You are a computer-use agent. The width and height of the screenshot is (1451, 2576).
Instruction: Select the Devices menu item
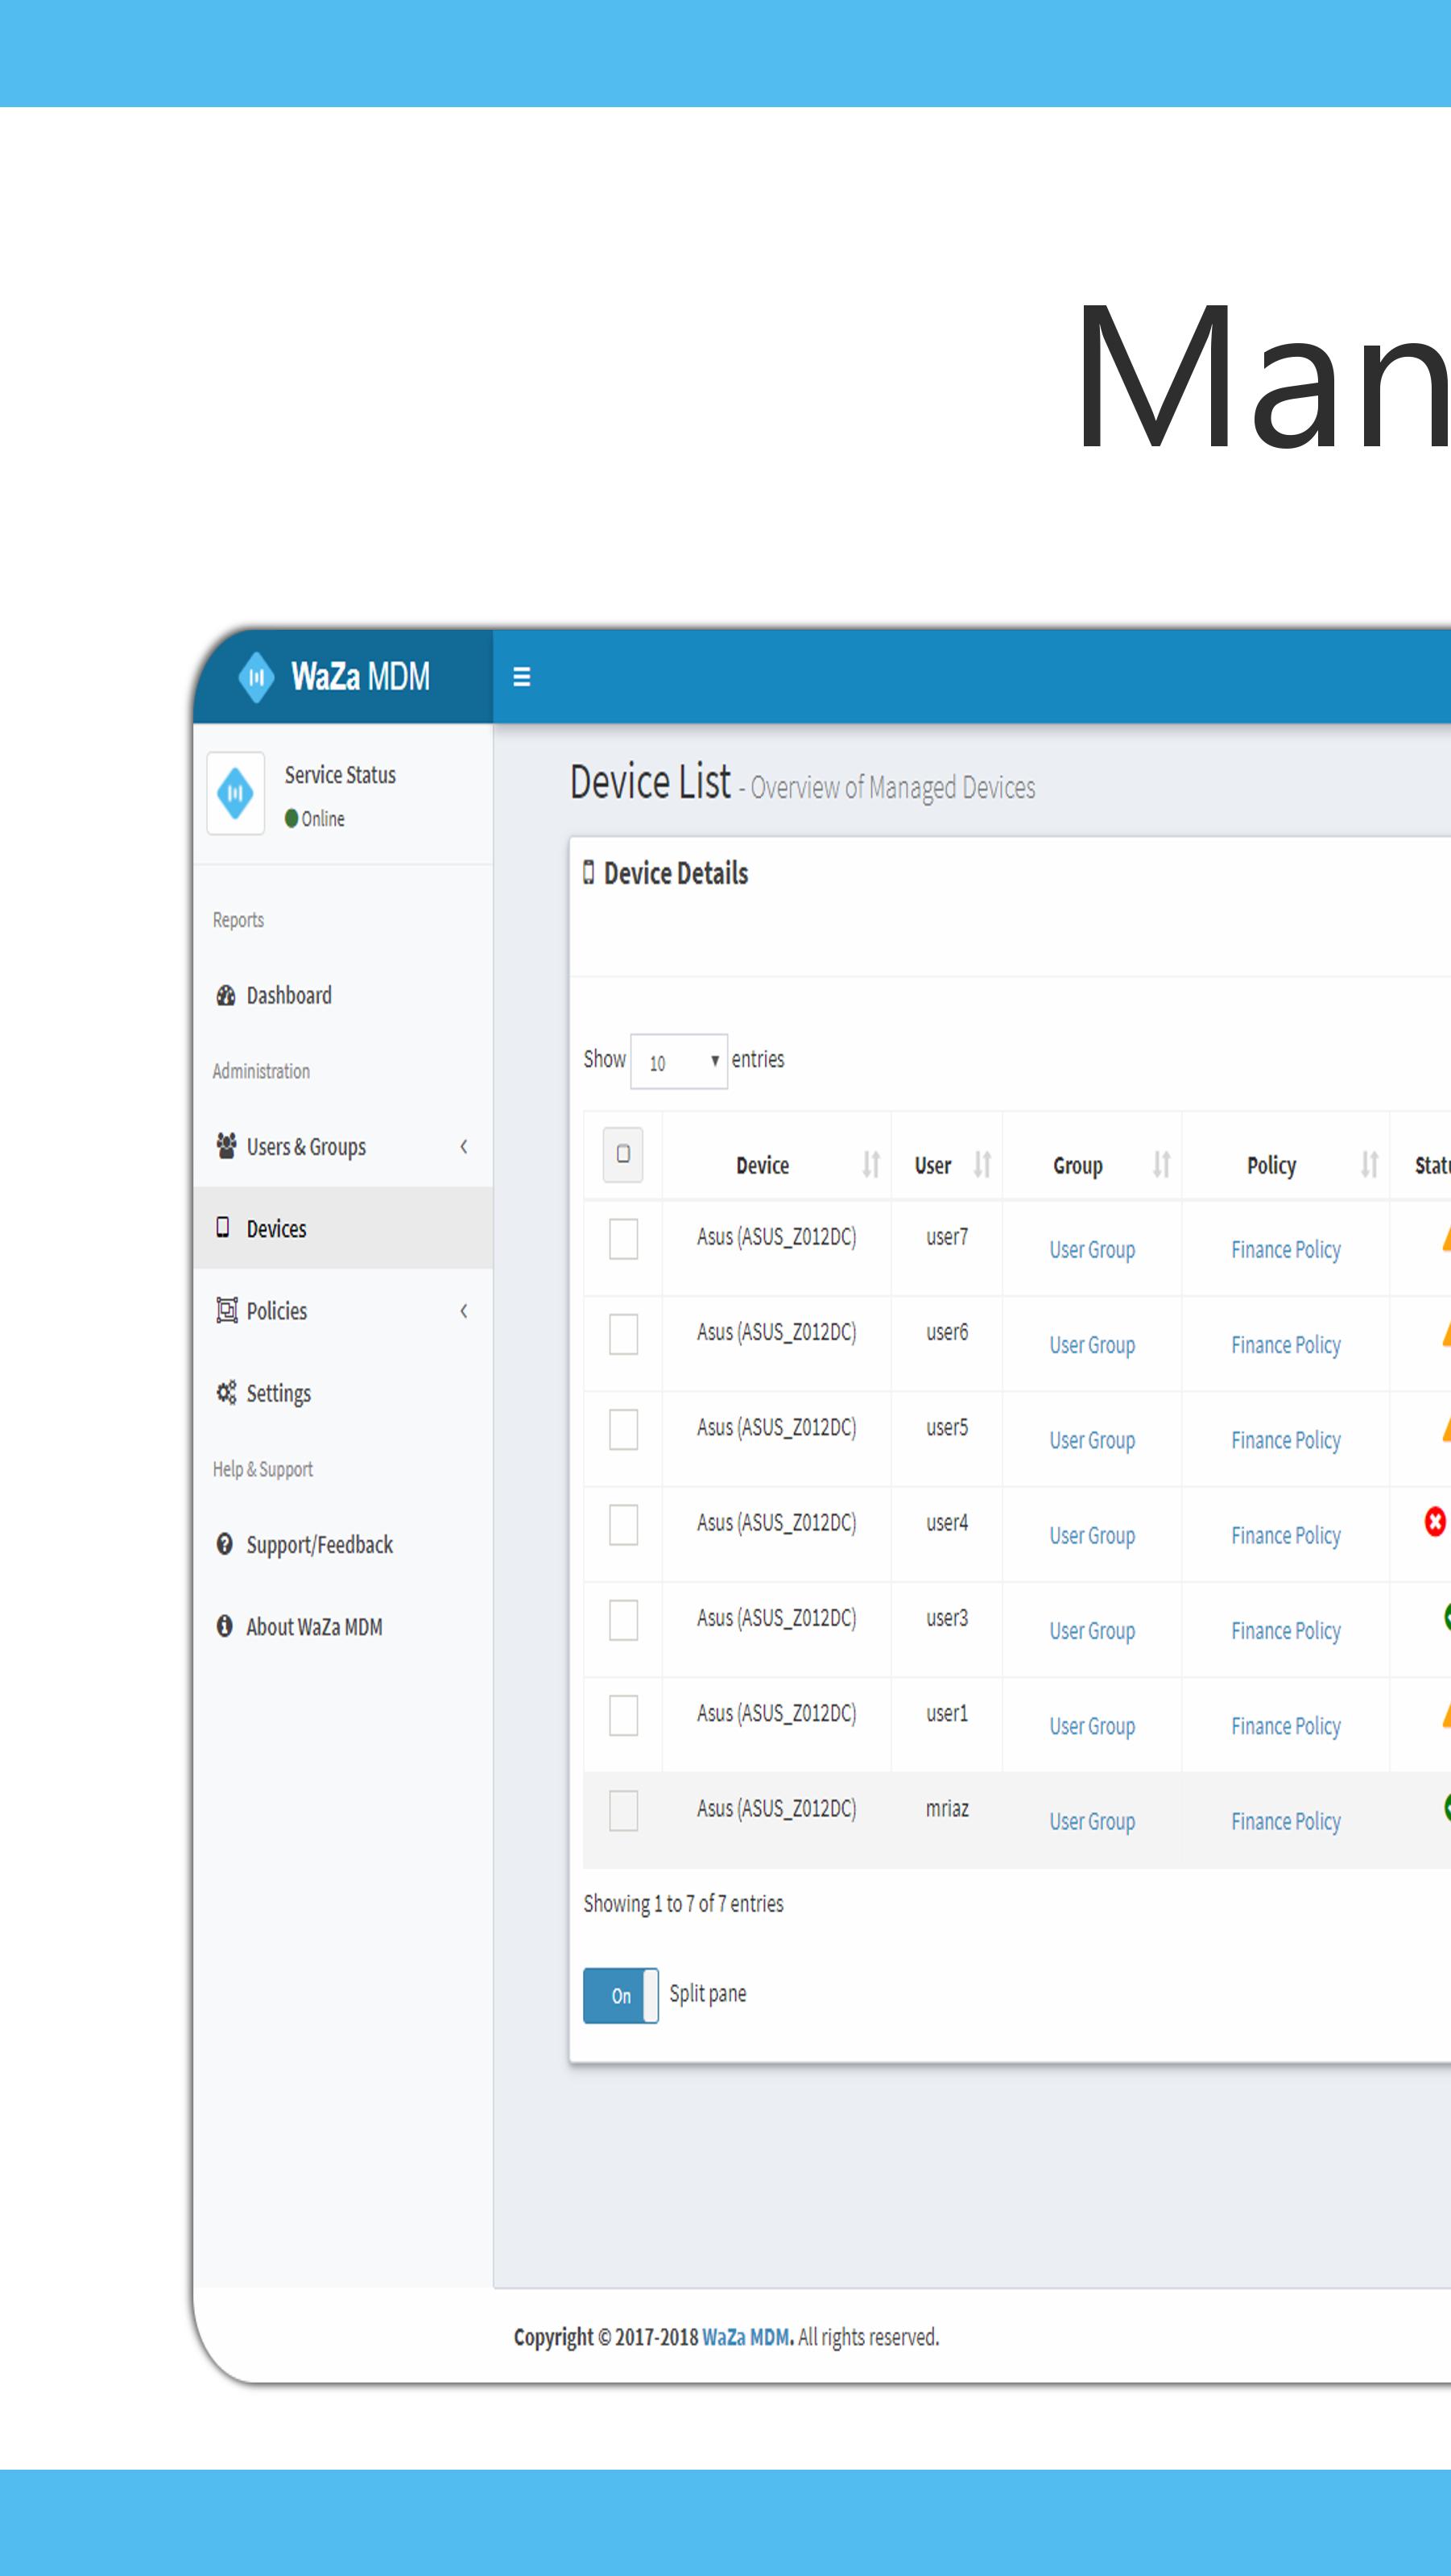(343, 1228)
